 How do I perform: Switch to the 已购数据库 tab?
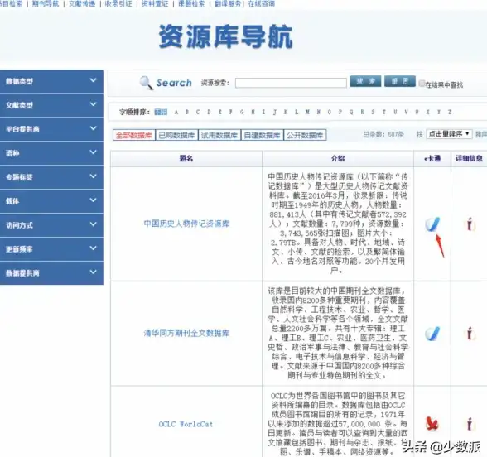click(176, 135)
